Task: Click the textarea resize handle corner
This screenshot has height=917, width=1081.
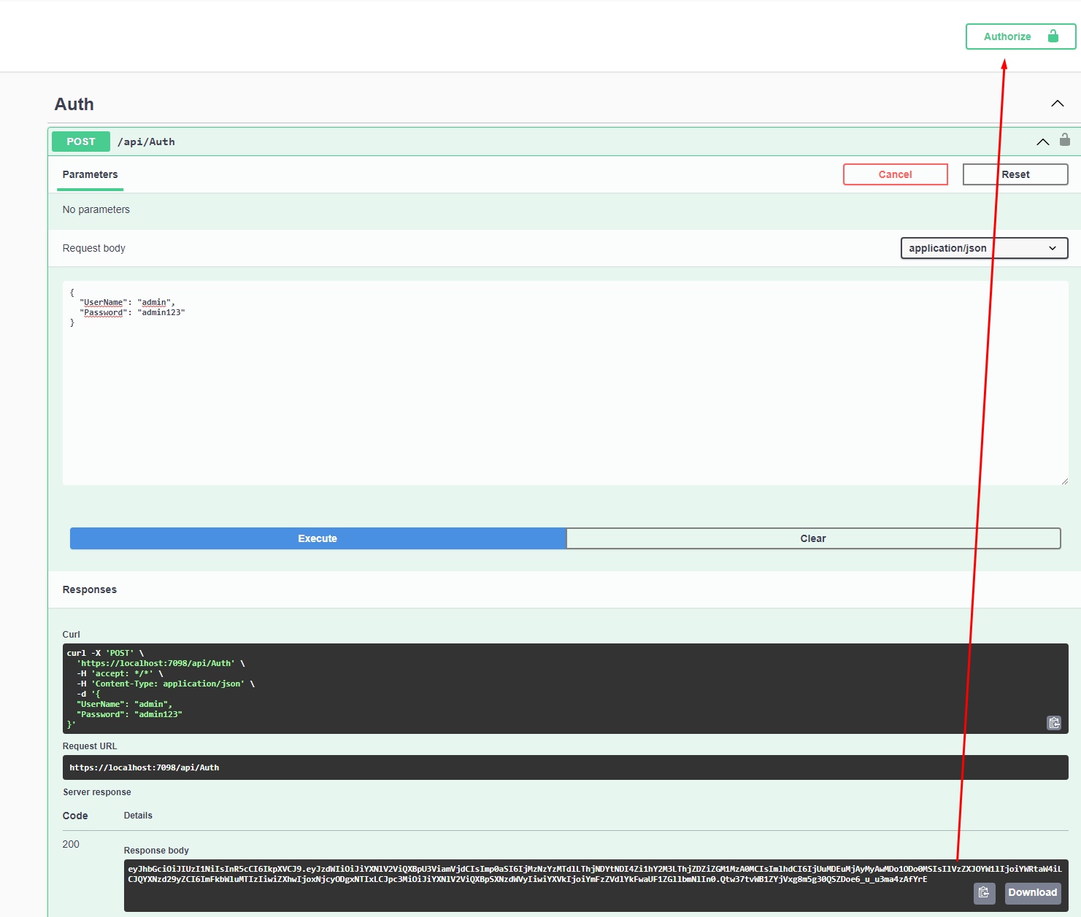Action: (x=1064, y=481)
